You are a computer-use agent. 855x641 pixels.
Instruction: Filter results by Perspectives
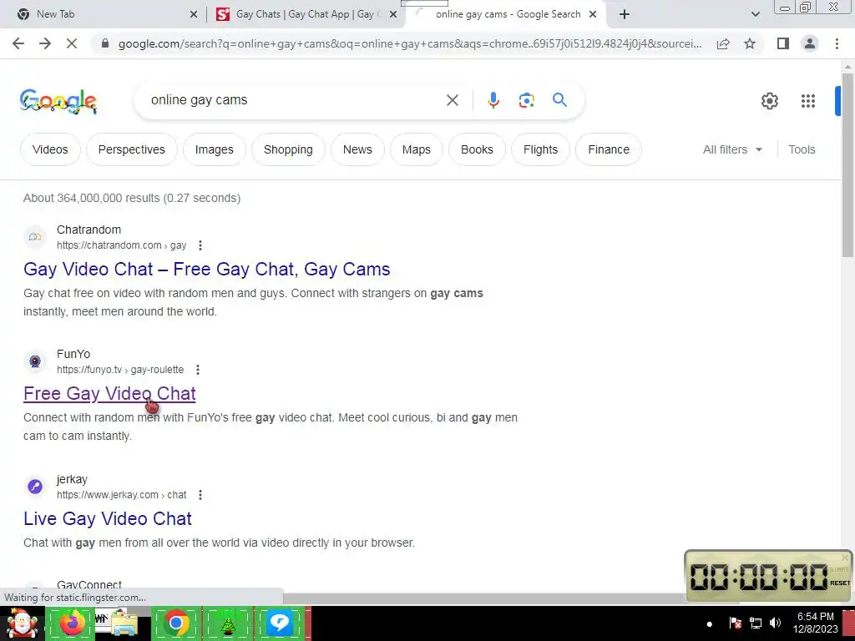[131, 149]
